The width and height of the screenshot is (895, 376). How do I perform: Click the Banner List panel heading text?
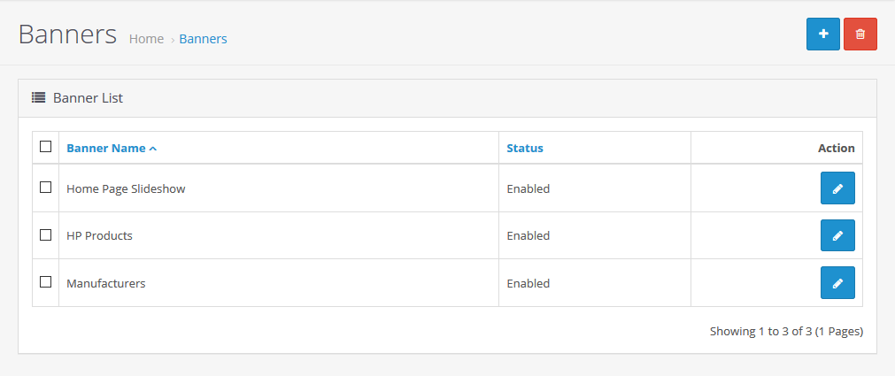click(x=88, y=98)
